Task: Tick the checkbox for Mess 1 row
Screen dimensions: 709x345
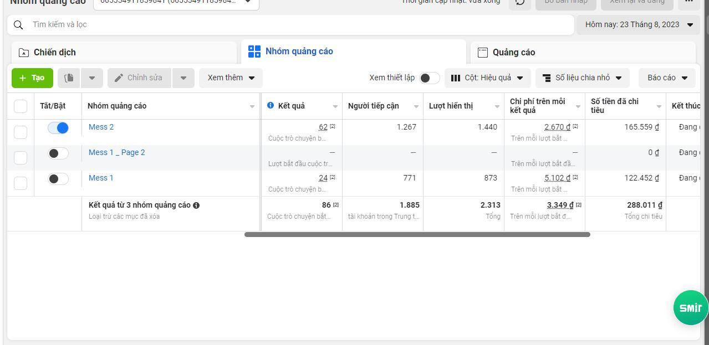Action: tap(21, 183)
